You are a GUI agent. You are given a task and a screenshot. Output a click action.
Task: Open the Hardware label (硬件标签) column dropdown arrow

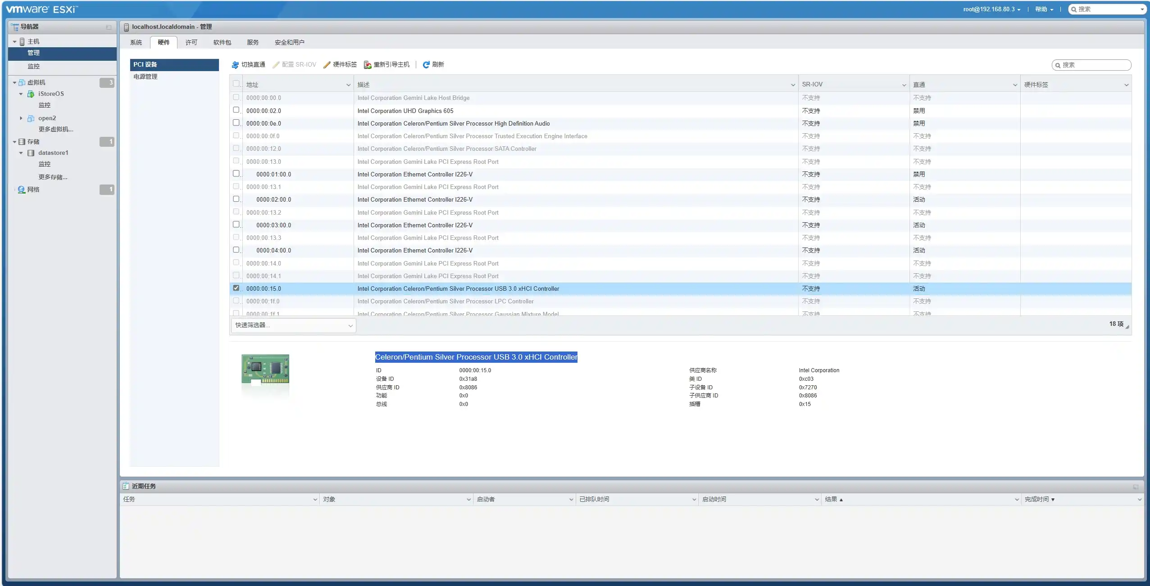point(1126,85)
